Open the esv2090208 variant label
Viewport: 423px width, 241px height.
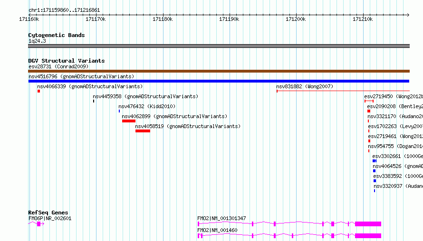[x=395, y=106]
